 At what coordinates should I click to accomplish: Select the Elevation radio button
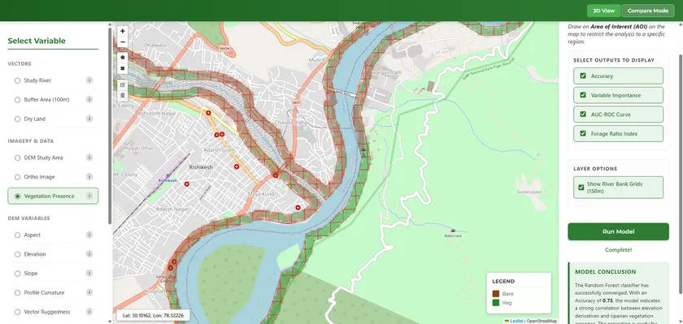[17, 254]
